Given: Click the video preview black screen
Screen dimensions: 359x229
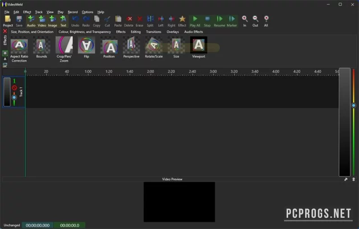Looking at the screenshot, I should 179,202.
